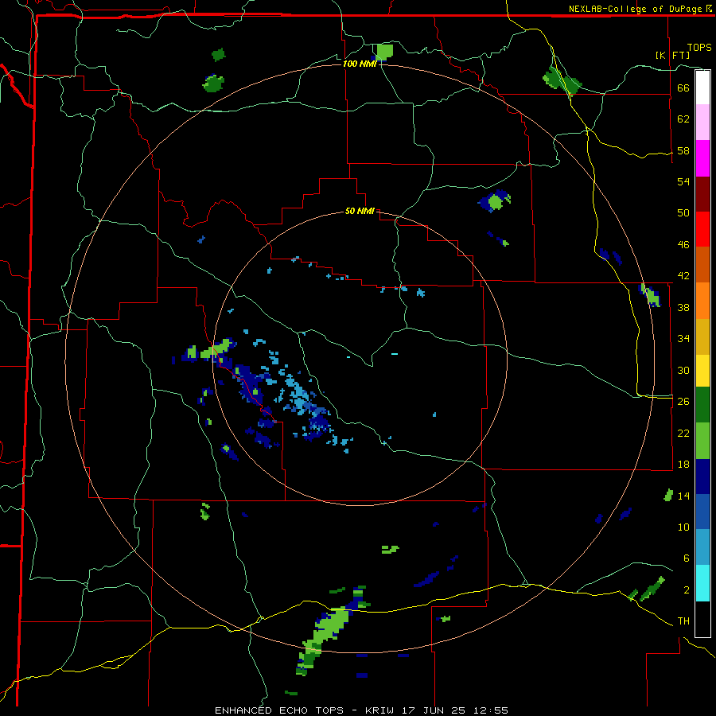The height and width of the screenshot is (716, 716).
Task: Click the bright red 46-50 kft legend band
Action: [702, 229]
